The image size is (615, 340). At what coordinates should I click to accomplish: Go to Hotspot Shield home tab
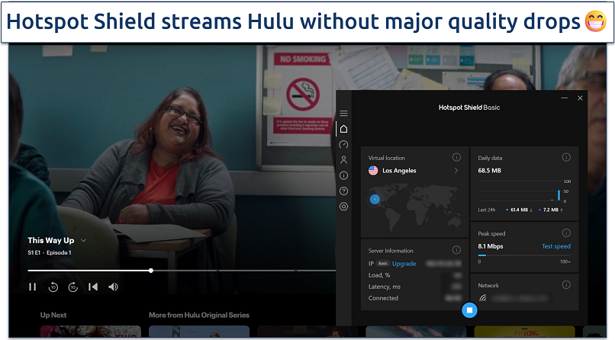coord(343,129)
